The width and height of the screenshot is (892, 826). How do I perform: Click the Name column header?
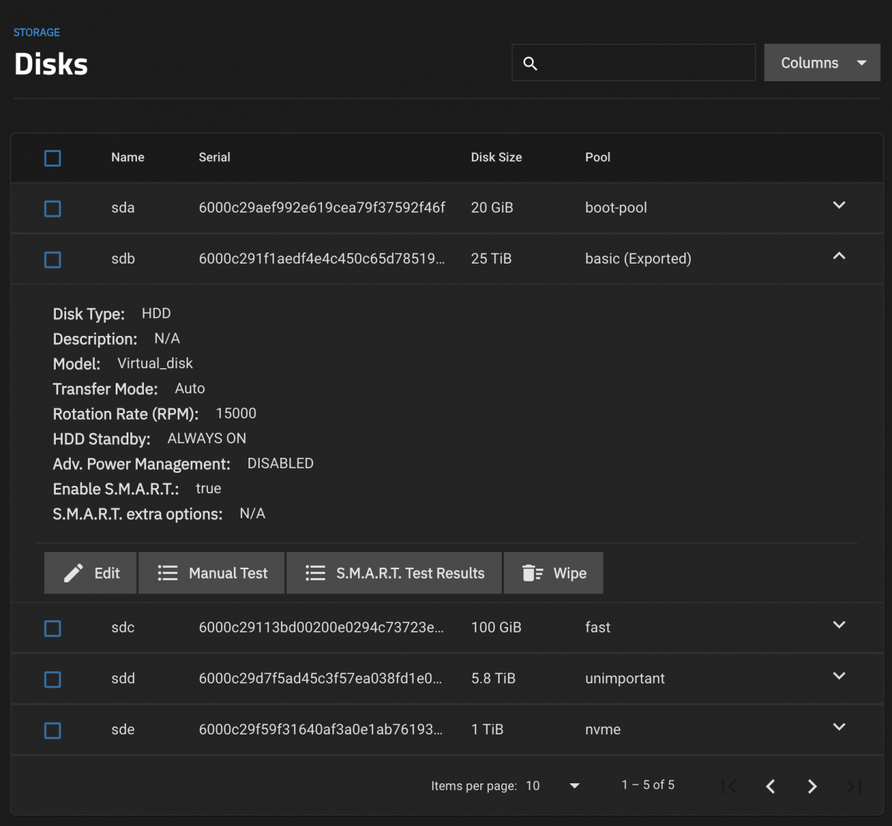tap(128, 158)
